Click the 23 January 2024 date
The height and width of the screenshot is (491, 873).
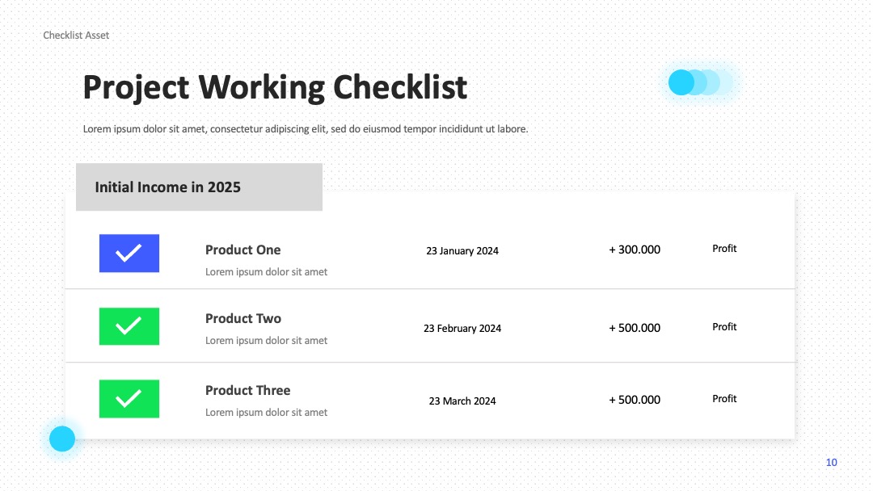[x=462, y=251]
